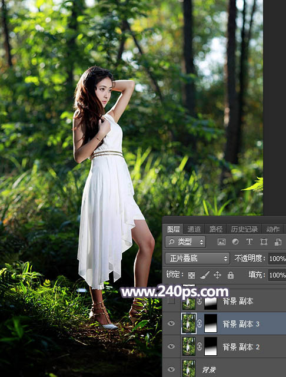Click the shape layer filter icon
This screenshot has width=286, height=377.
tap(264, 242)
